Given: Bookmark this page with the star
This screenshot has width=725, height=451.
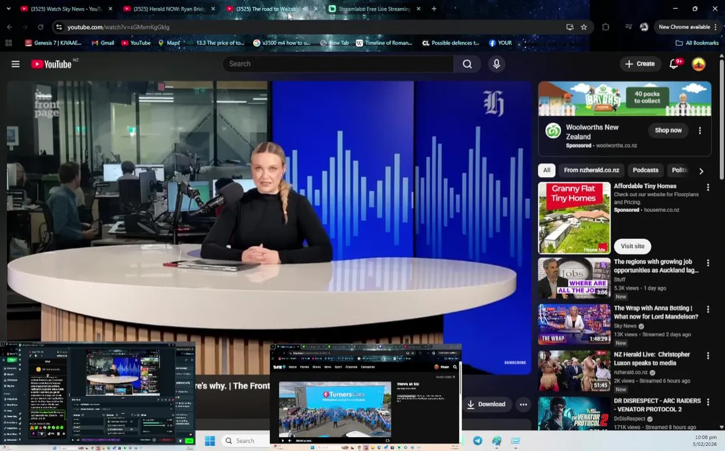Looking at the screenshot, I should pyautogui.click(x=584, y=27).
